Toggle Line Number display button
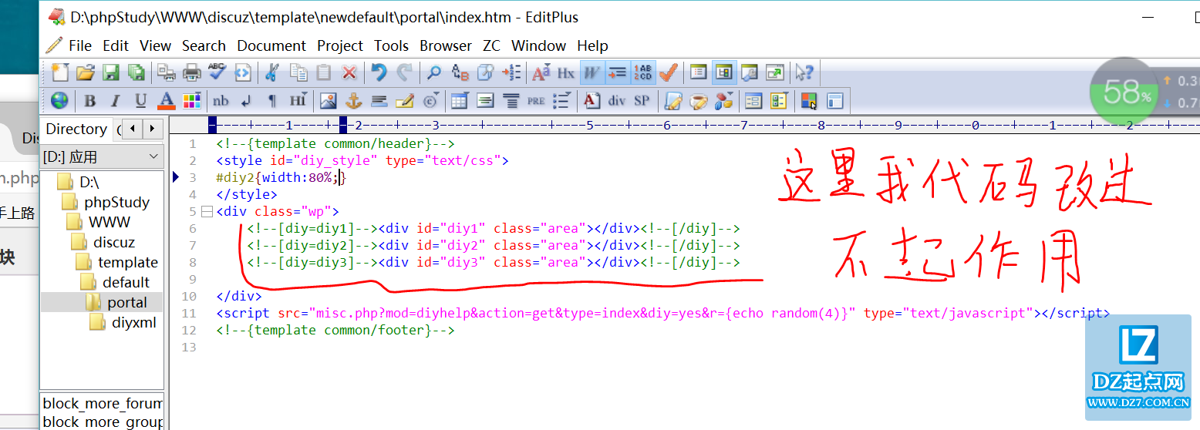 tap(642, 72)
